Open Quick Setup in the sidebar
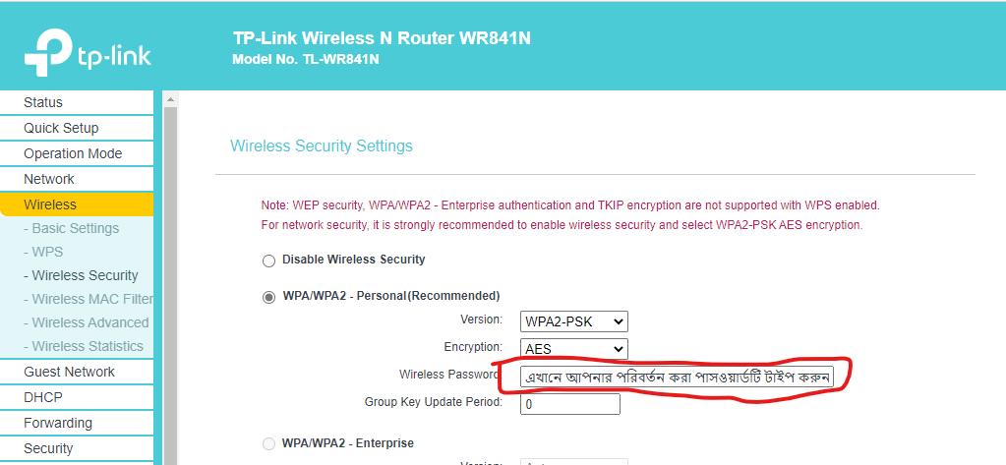The width and height of the screenshot is (1006, 465). click(61, 128)
